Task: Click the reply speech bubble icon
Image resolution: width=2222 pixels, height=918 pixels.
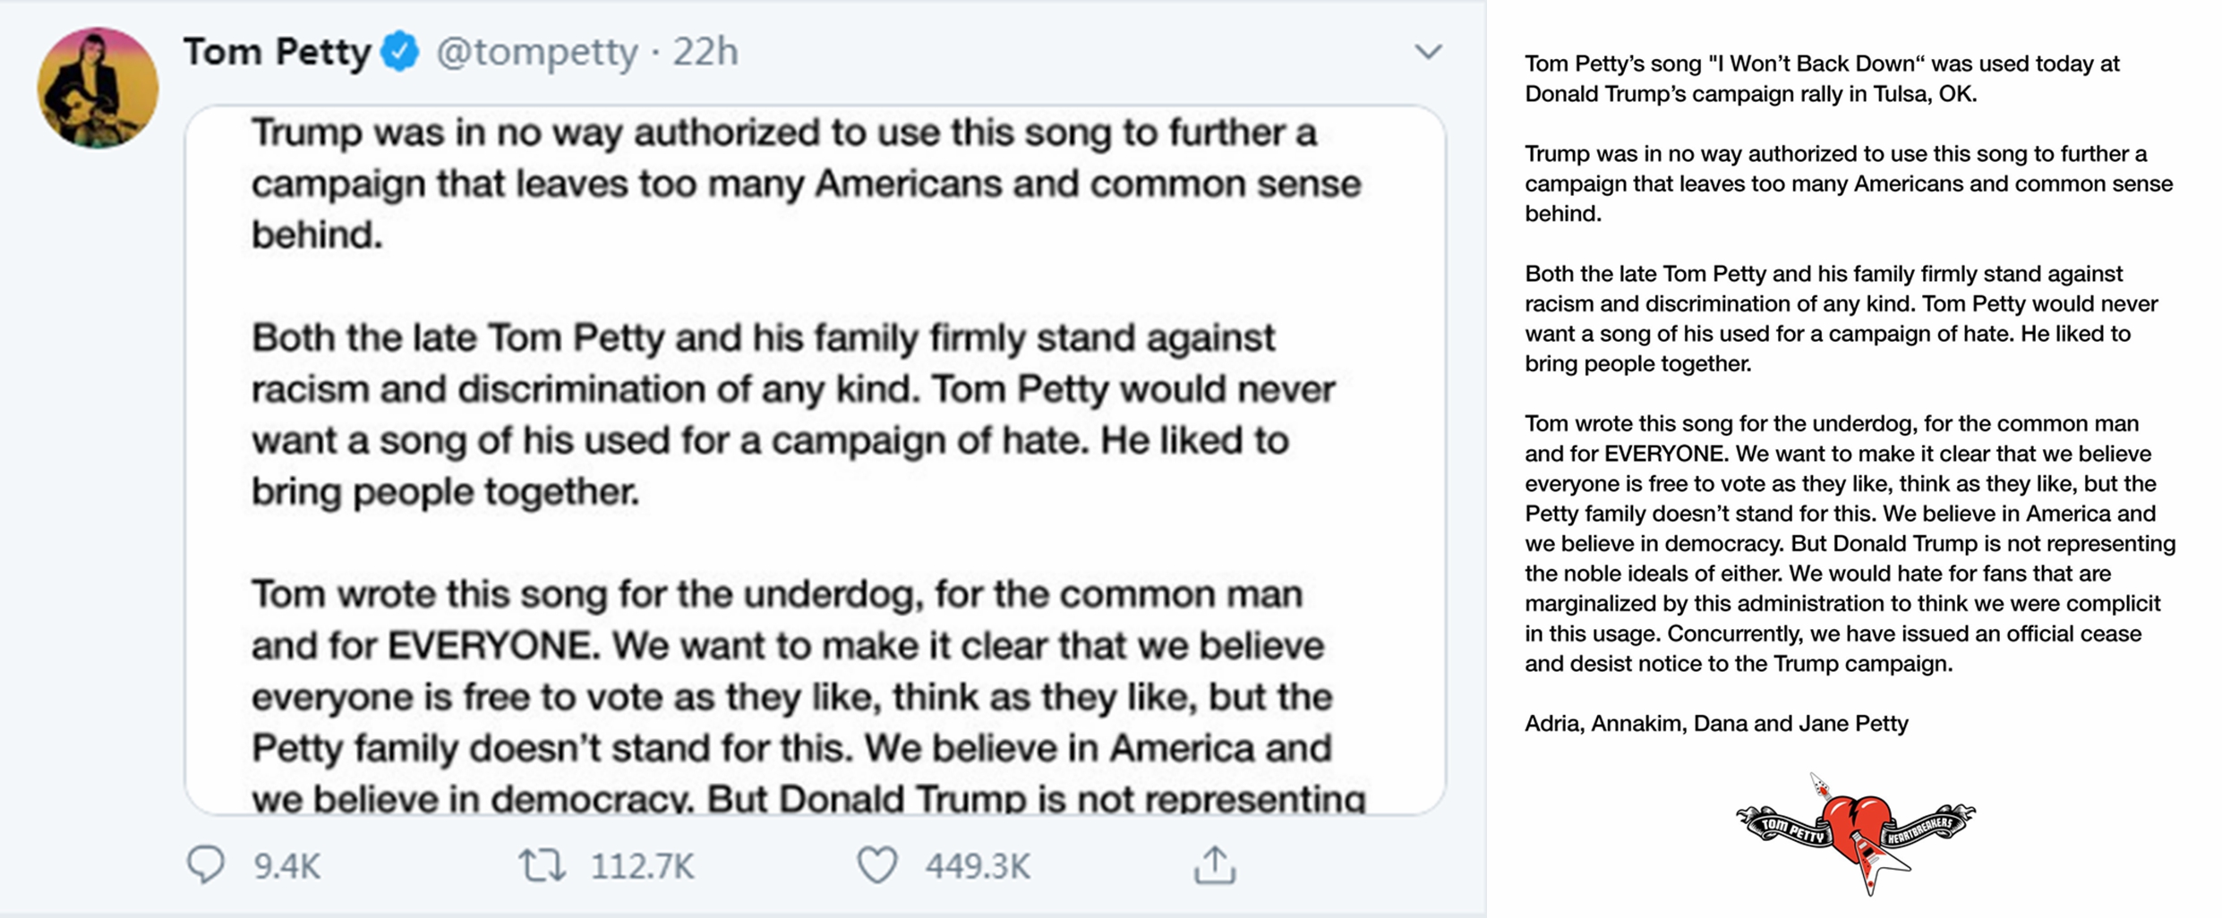Action: pos(205,864)
